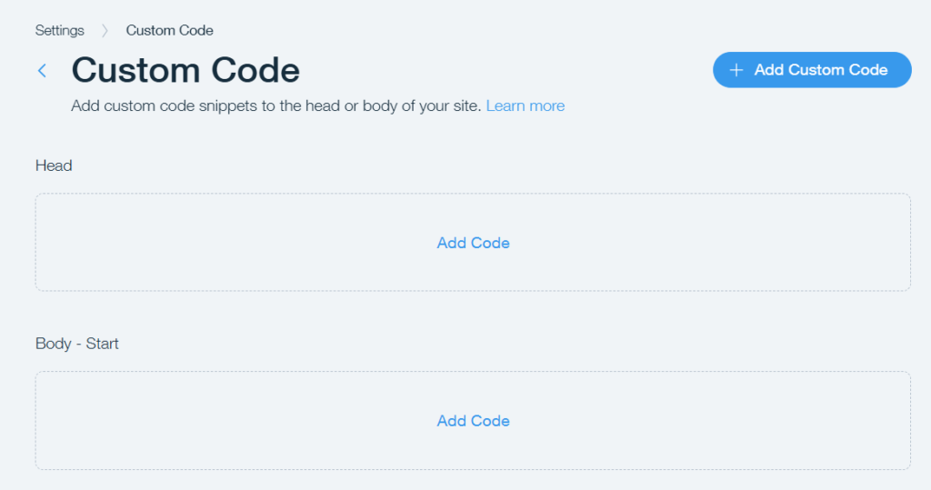Click the breadcrumb chevron after Settings
Image resolution: width=931 pixels, height=490 pixels.
[x=105, y=30]
